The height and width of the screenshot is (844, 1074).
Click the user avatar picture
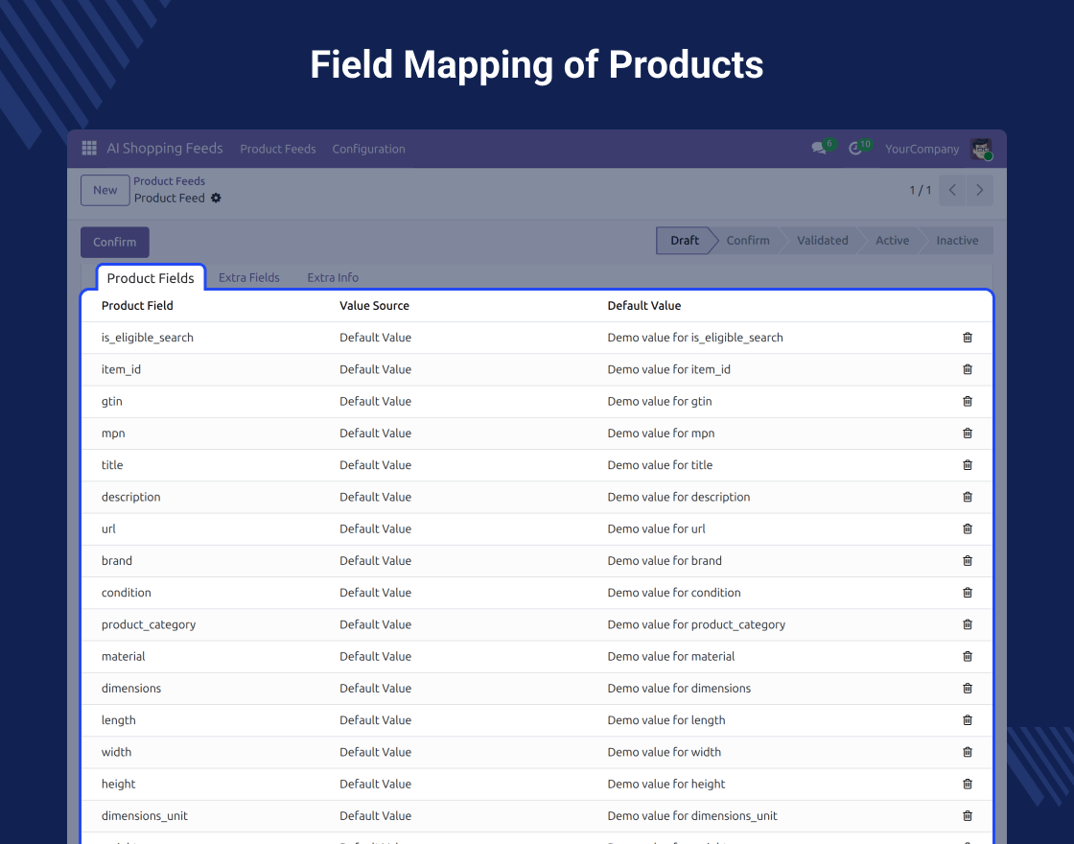[x=981, y=149]
